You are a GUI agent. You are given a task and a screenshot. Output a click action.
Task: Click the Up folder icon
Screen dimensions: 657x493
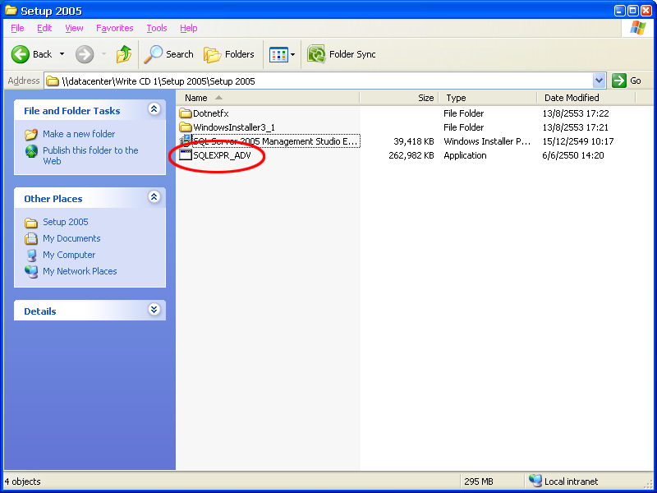pos(124,54)
